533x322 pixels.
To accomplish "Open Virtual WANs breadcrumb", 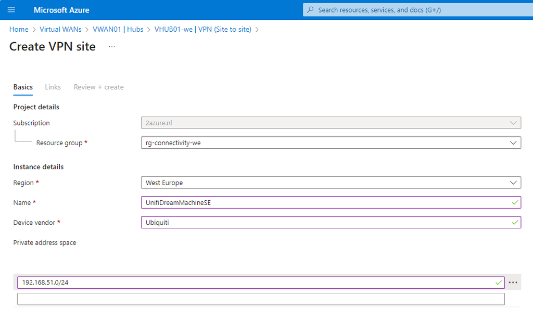I will coord(60,29).
